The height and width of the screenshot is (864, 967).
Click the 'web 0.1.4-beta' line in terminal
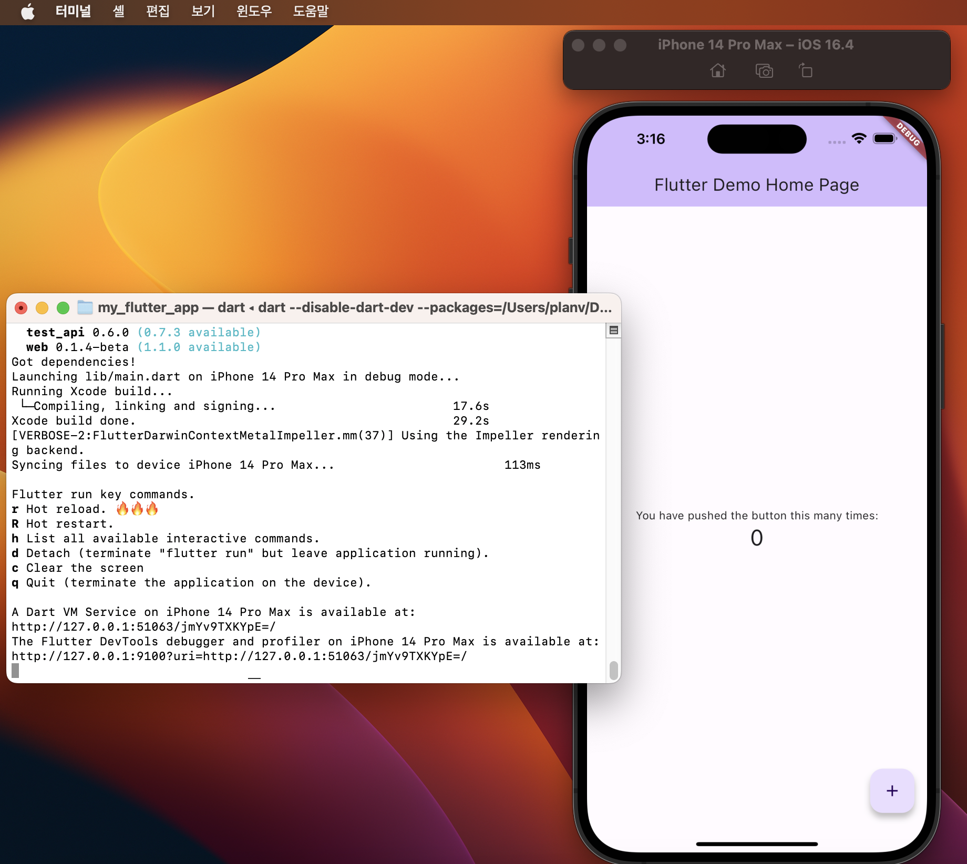pyautogui.click(x=143, y=347)
